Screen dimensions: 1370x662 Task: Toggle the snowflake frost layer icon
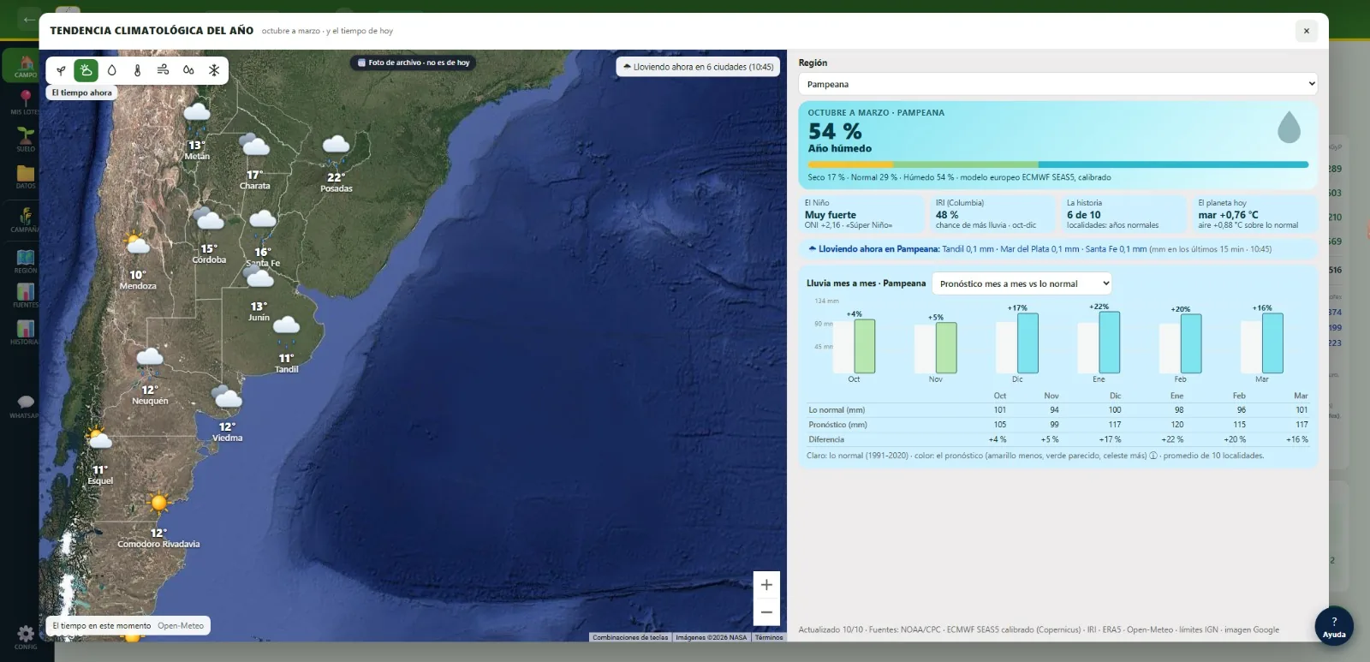214,70
